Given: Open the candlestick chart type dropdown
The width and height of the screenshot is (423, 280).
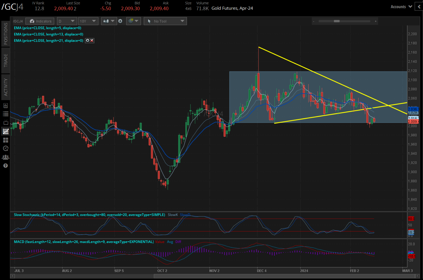Looking at the screenshot, I should [x=109, y=21].
